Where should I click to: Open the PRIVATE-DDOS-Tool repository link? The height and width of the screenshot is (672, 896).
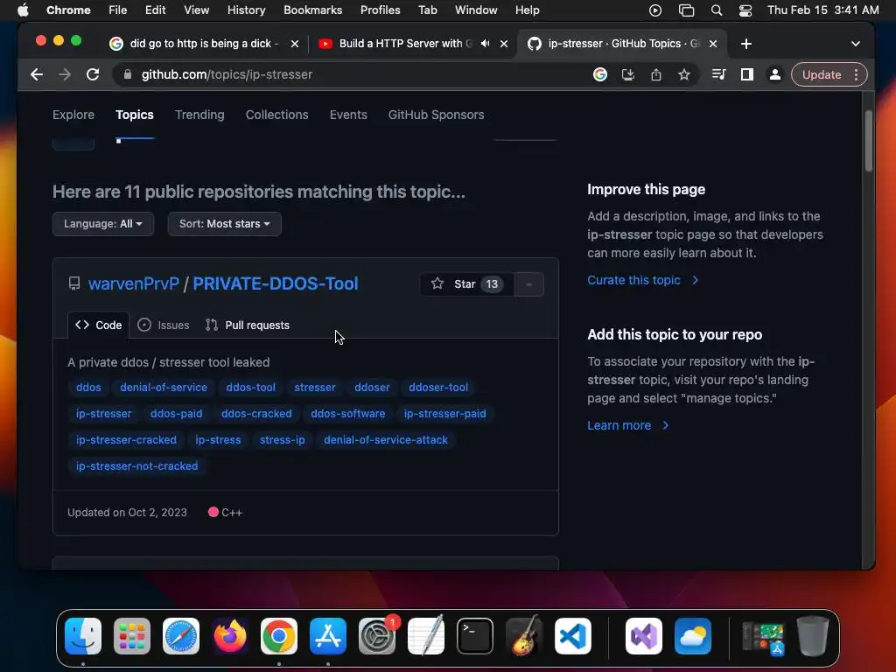(276, 284)
